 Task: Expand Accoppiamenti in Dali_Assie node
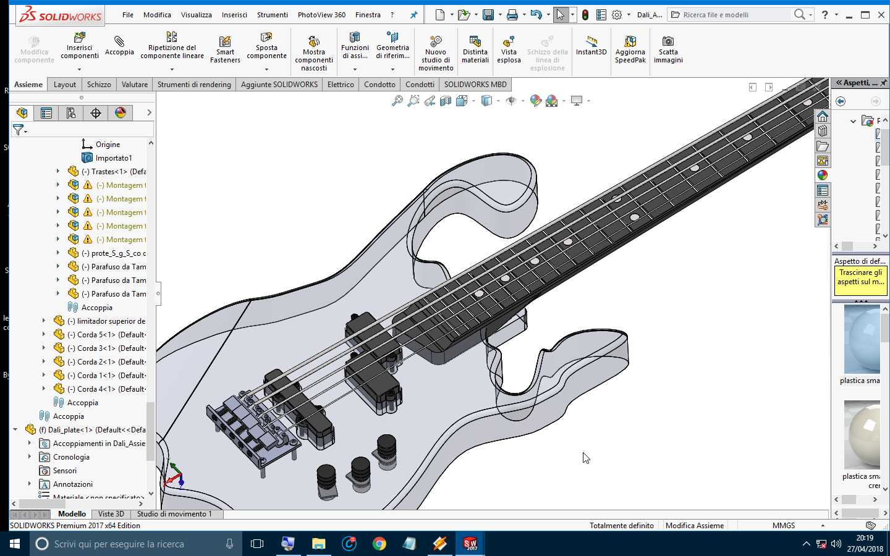tap(30, 443)
